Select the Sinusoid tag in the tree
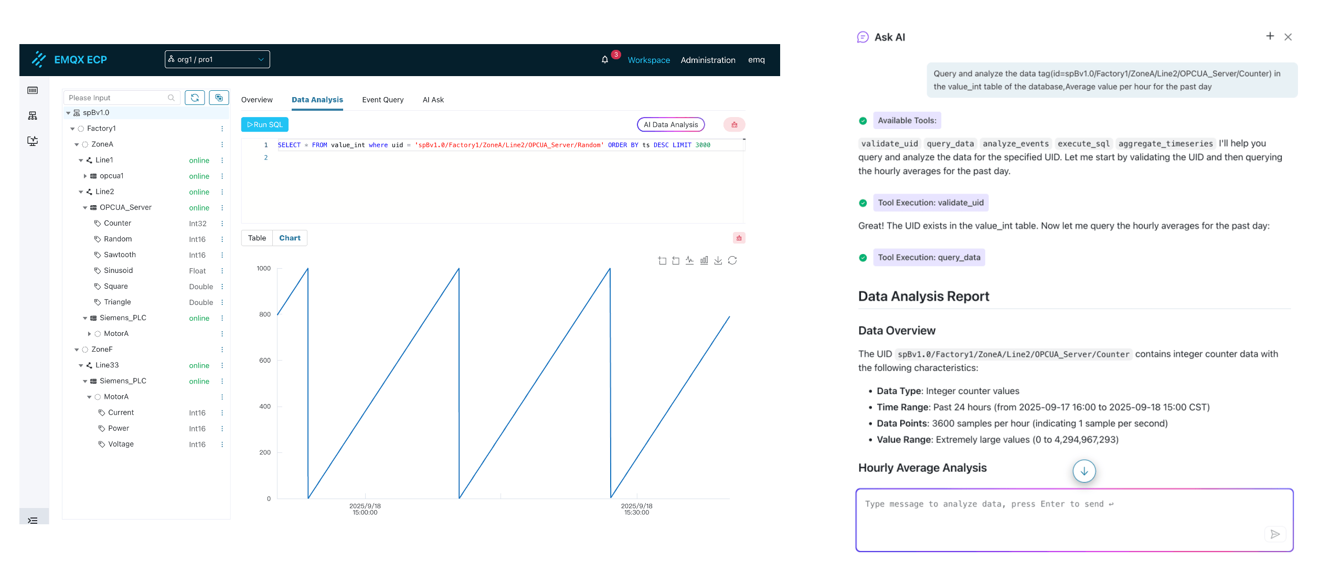 [x=118, y=271]
